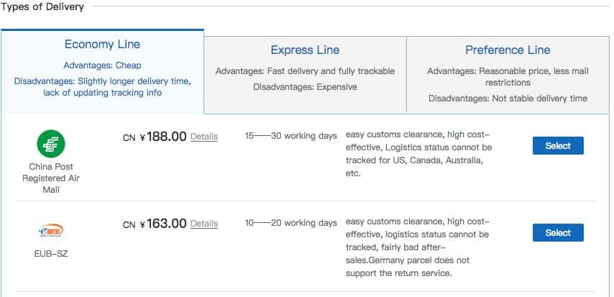Open Details for the ¥188.00 China Post option
The height and width of the screenshot is (297, 614).
(204, 137)
